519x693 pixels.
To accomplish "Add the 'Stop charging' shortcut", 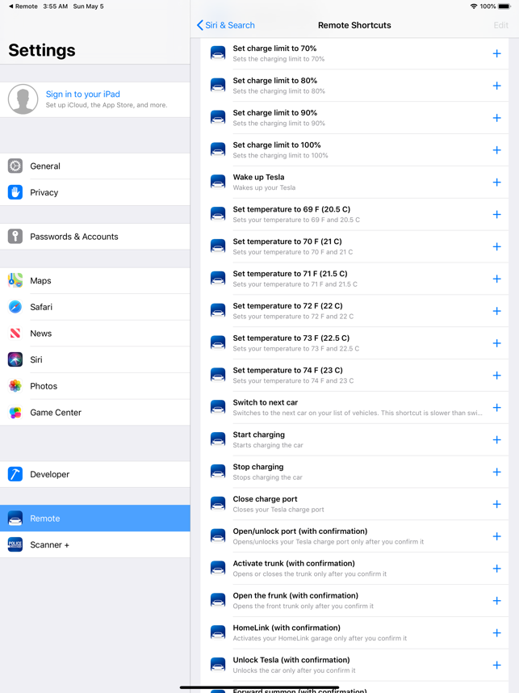I will (x=496, y=472).
